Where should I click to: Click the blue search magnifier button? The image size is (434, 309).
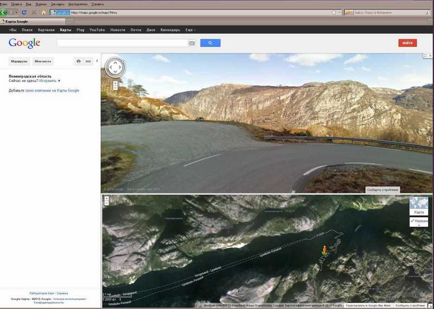[x=209, y=43]
